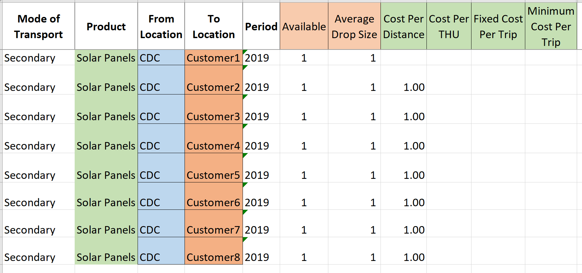Select the Period column header
Screen dimensions: 582x273
coord(261,26)
